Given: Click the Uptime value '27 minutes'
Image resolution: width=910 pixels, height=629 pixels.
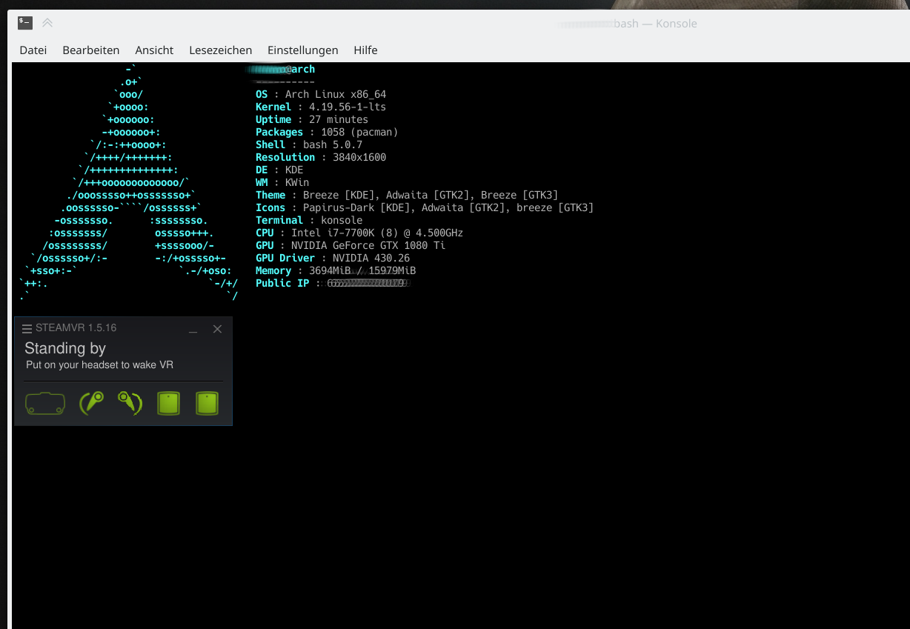Looking at the screenshot, I should click(339, 119).
